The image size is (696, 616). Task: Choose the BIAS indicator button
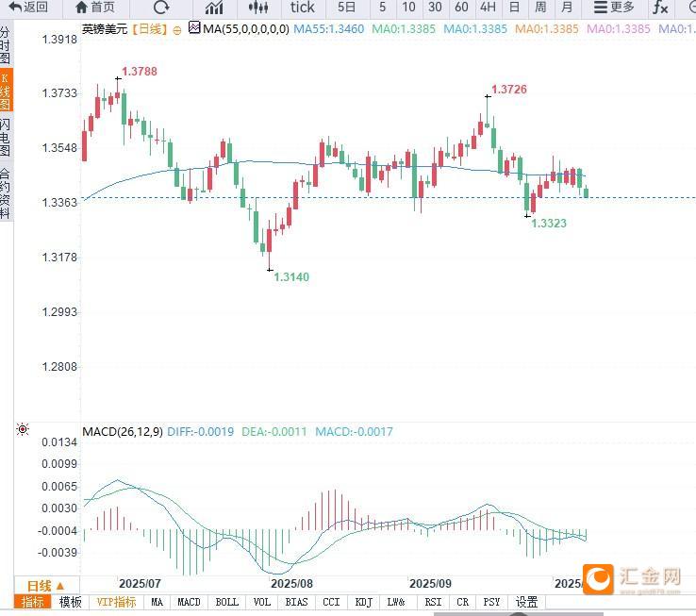(296, 602)
